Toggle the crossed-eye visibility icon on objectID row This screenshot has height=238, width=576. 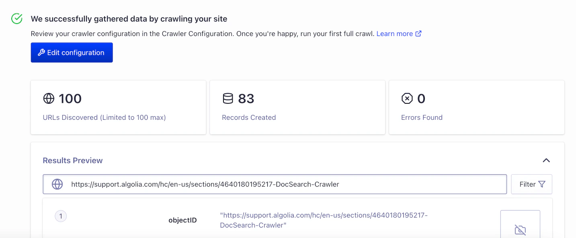point(520,230)
